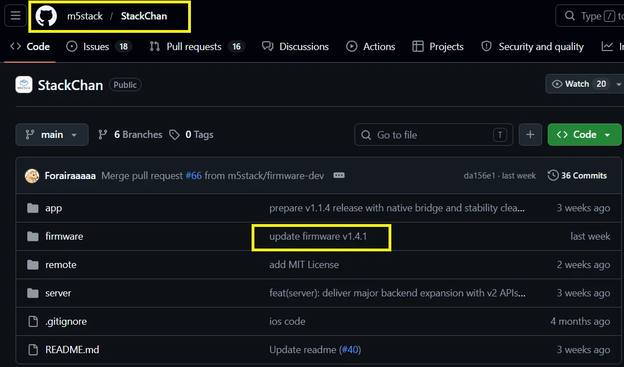624x367 pixels.
Task: Open the hamburger navigation menu
Action: 16,16
